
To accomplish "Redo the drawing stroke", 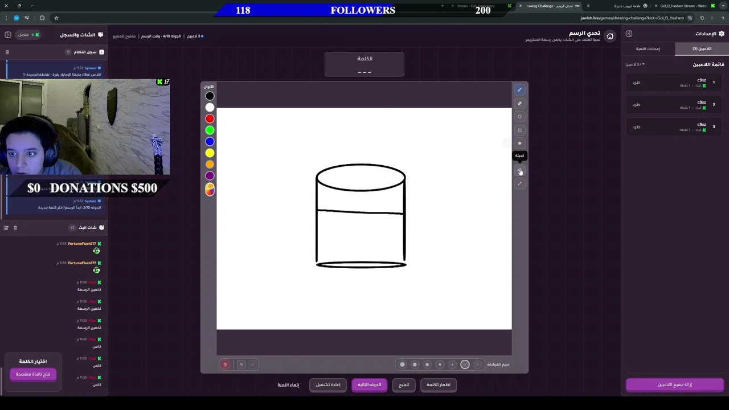I will pyautogui.click(x=253, y=364).
